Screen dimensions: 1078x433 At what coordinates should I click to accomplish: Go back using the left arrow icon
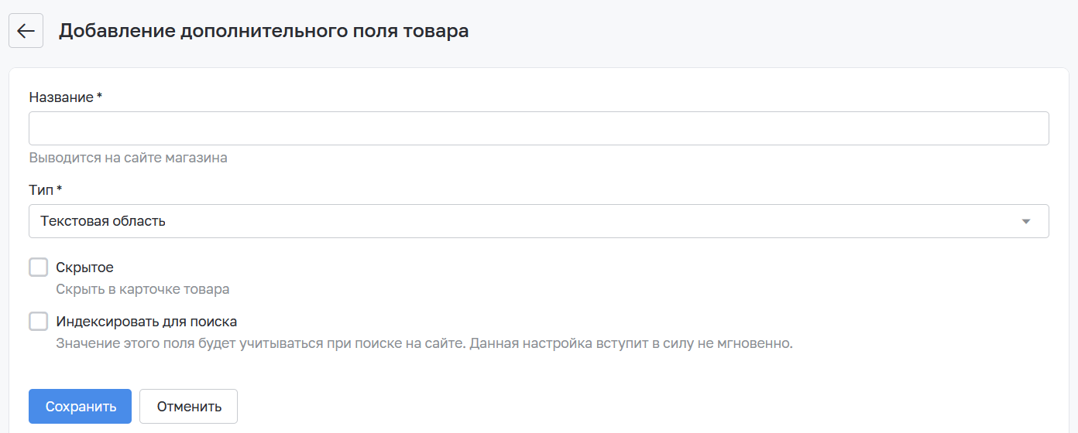pos(26,31)
